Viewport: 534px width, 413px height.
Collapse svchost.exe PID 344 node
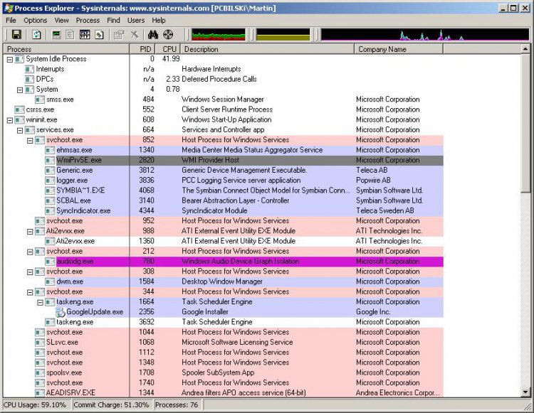[x=31, y=292]
